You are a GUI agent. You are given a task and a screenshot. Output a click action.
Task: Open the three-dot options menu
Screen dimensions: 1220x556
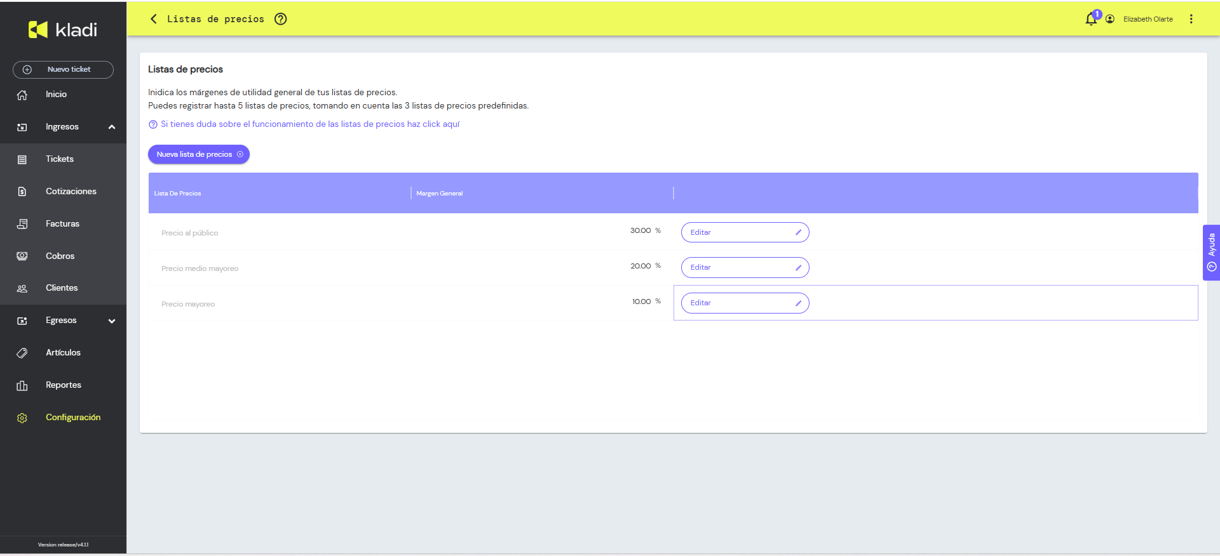pyautogui.click(x=1191, y=19)
